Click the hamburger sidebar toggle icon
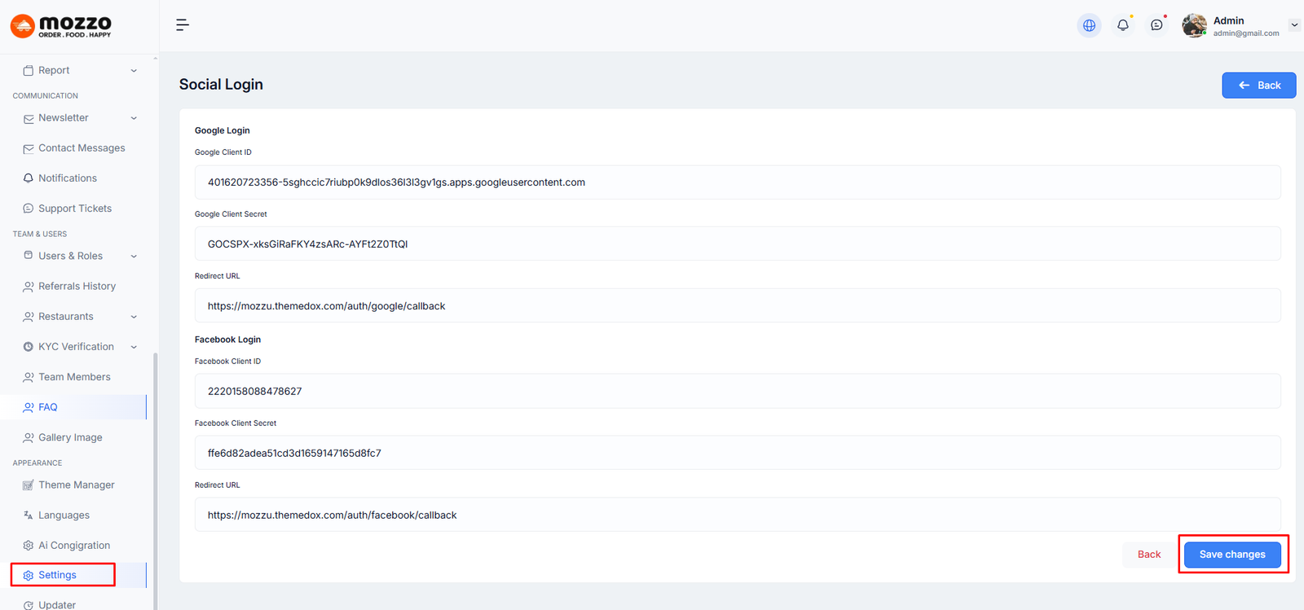The image size is (1304, 610). click(183, 25)
